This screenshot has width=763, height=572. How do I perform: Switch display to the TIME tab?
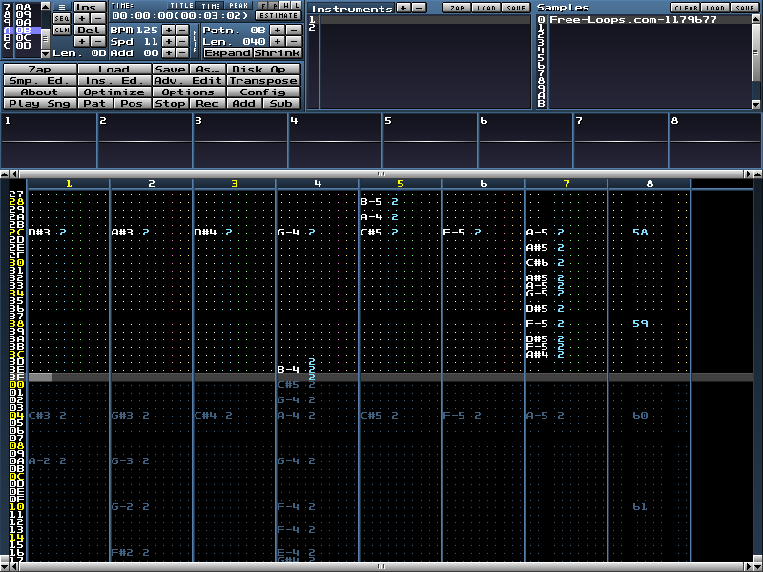pyautogui.click(x=211, y=6)
